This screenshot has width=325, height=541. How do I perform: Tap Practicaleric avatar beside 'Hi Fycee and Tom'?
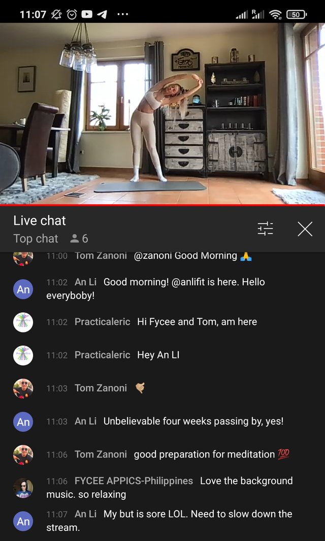click(x=23, y=322)
